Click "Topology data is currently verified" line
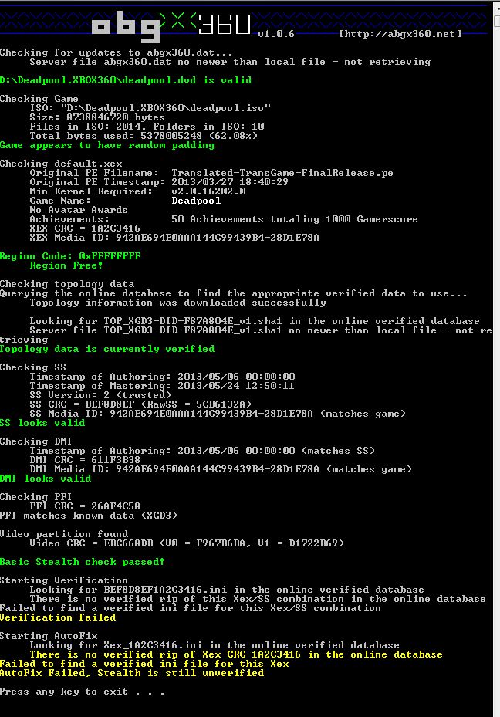Viewport: 500px width, 717px height. pyautogui.click(x=107, y=349)
